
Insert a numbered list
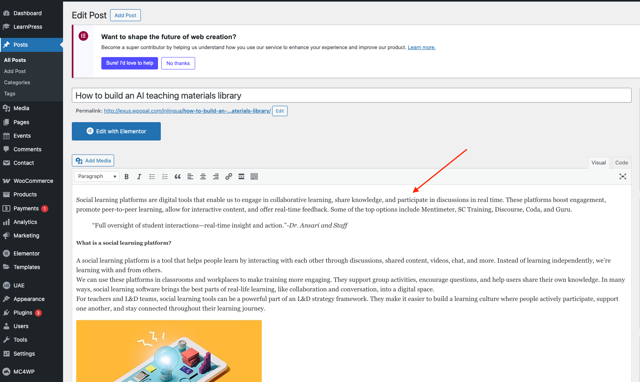tap(165, 176)
